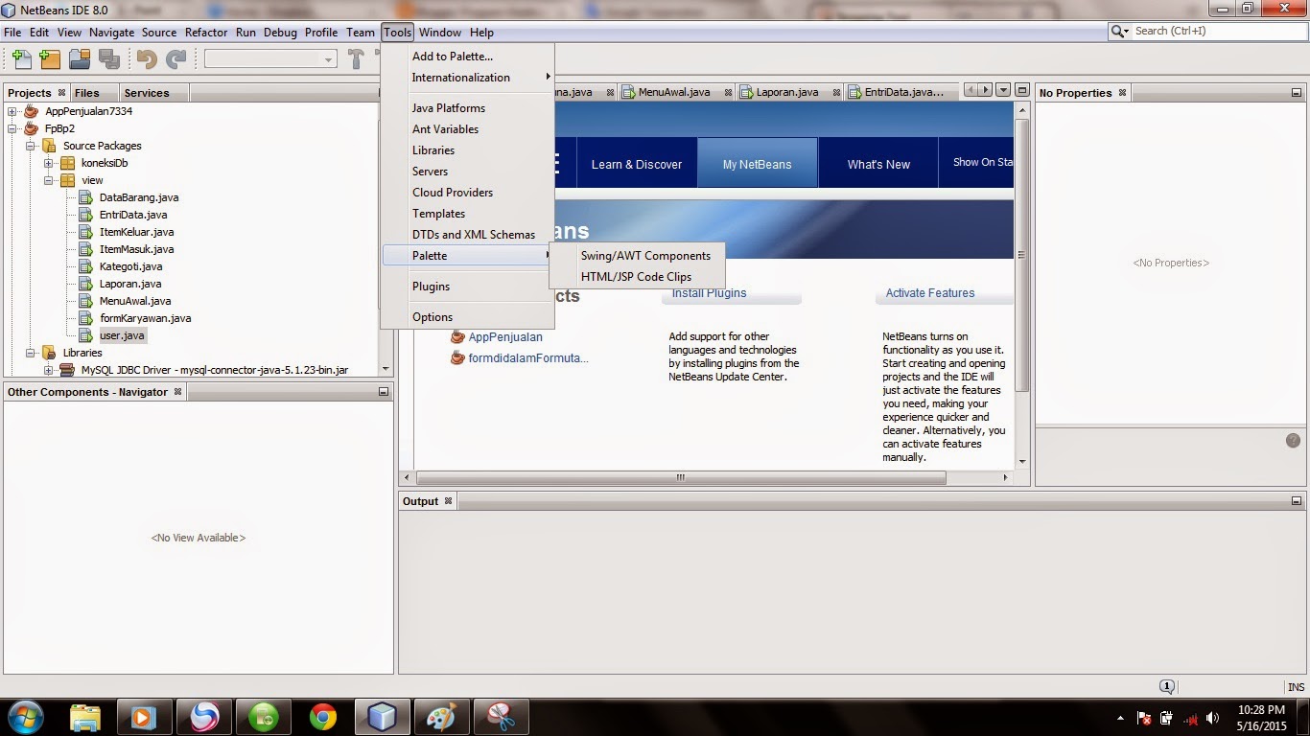The height and width of the screenshot is (736, 1310).
Task: Switch to the EntriData.java editor tab
Action: 903,93
